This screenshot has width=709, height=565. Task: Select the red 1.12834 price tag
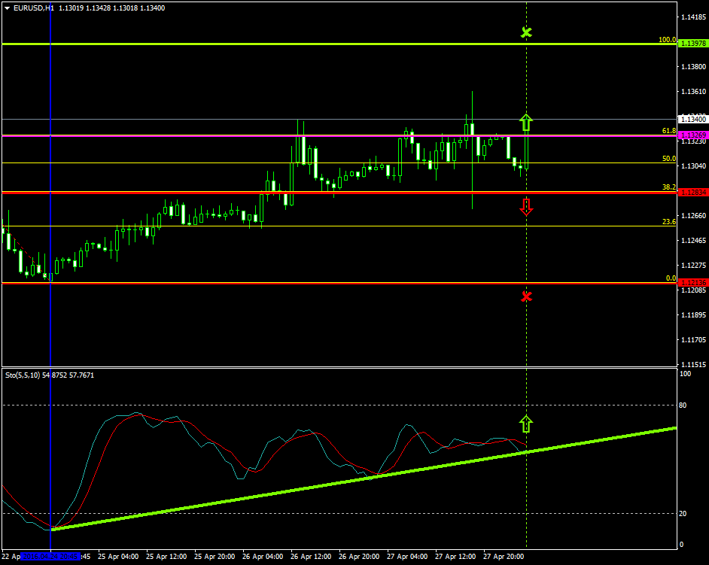pyautogui.click(x=693, y=193)
